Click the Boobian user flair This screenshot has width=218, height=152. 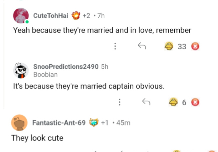click(45, 75)
